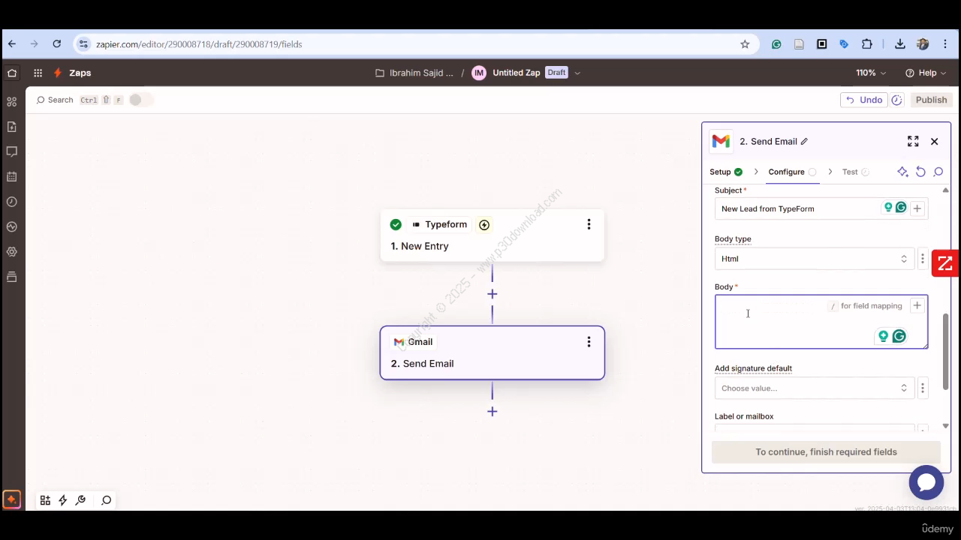Open the versions stack sidebar icon
The image size is (961, 540).
click(11, 277)
